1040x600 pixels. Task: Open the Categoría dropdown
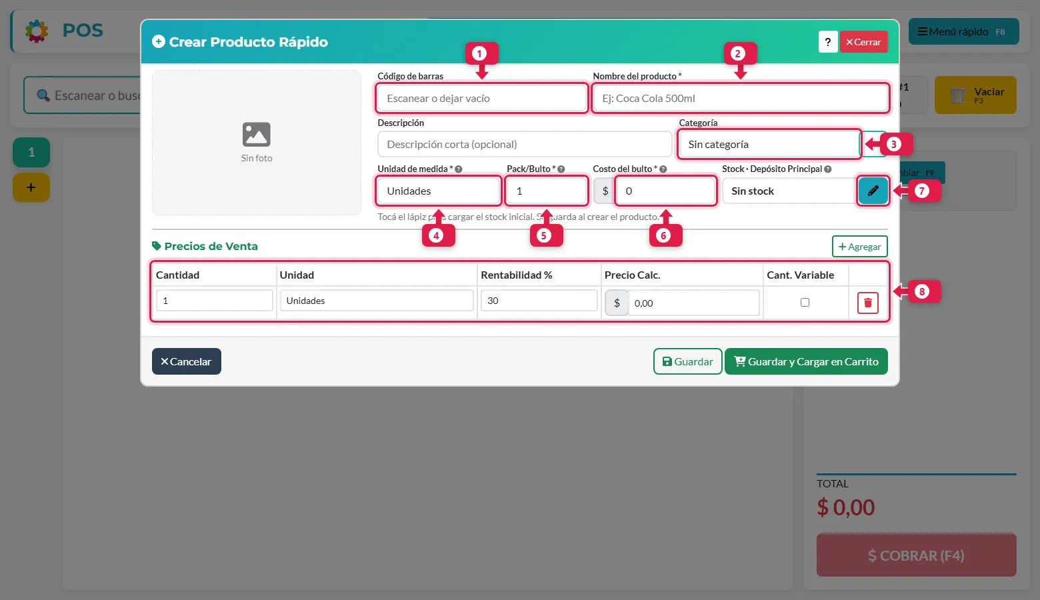coord(769,145)
